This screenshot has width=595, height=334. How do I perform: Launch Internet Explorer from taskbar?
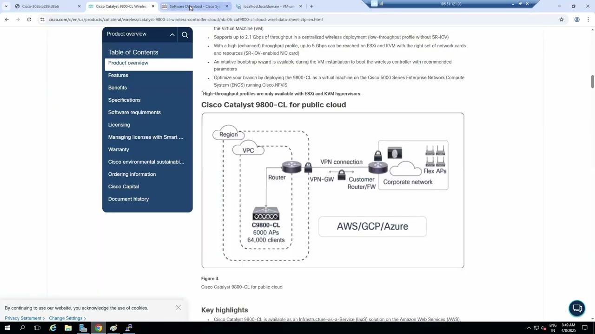pyautogui.click(x=53, y=328)
